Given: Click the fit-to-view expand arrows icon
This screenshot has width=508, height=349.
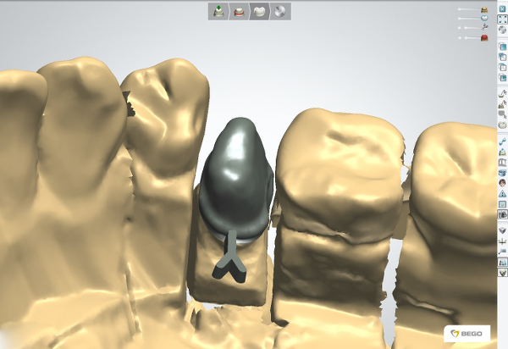Looking at the screenshot, I should 503,19.
